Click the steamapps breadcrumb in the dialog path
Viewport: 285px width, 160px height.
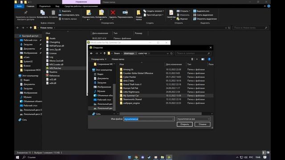(x=129, y=53)
